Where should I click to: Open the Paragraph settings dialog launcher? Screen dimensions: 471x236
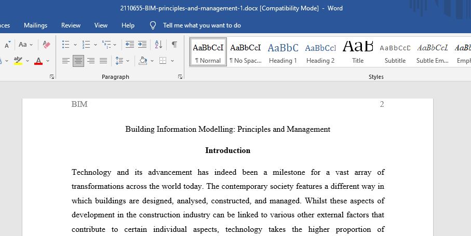180,77
